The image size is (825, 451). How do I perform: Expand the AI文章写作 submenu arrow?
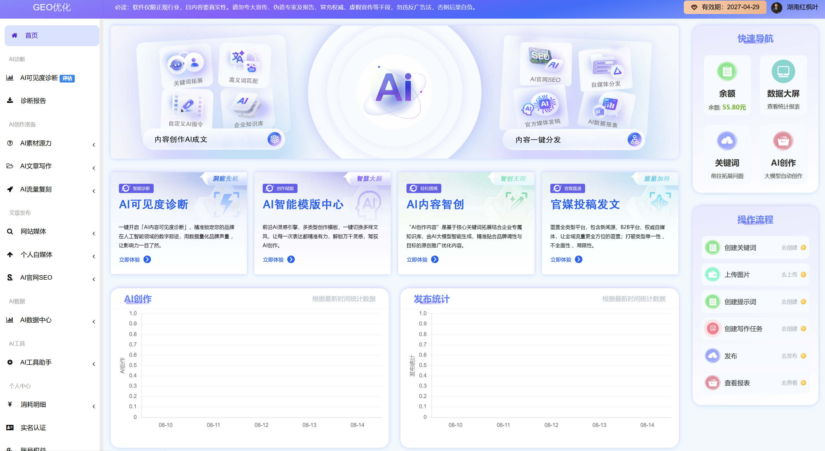click(94, 168)
